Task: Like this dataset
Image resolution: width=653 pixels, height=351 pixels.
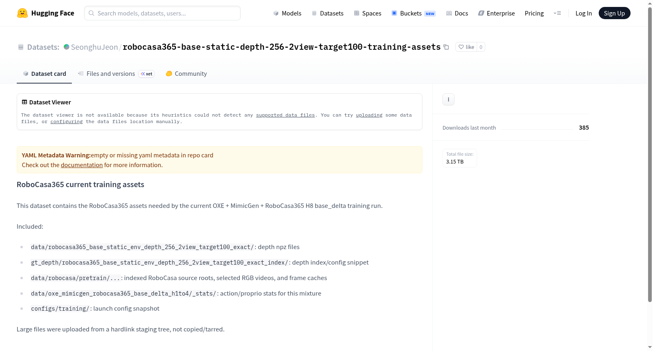Action: (466, 47)
